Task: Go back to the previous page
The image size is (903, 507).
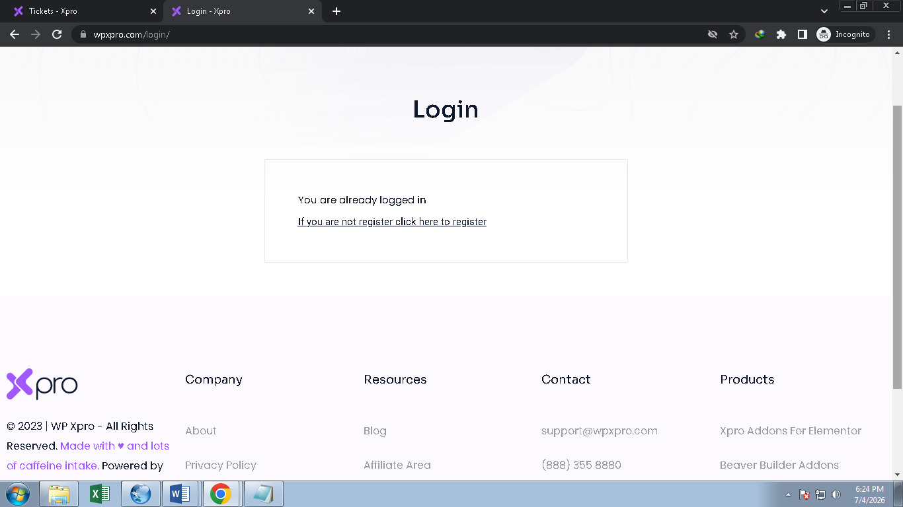Action: [x=15, y=34]
